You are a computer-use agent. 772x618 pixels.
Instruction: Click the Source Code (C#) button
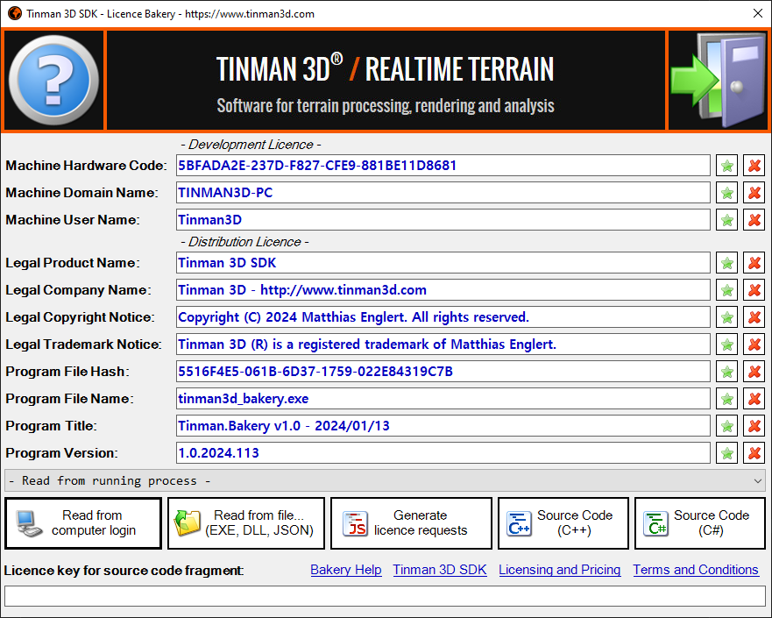point(700,523)
